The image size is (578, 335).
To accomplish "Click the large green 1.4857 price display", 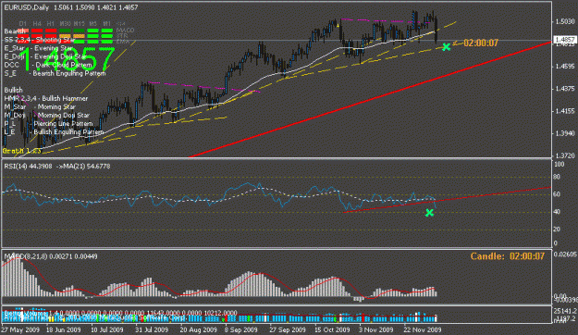I will pyautogui.click(x=67, y=59).
